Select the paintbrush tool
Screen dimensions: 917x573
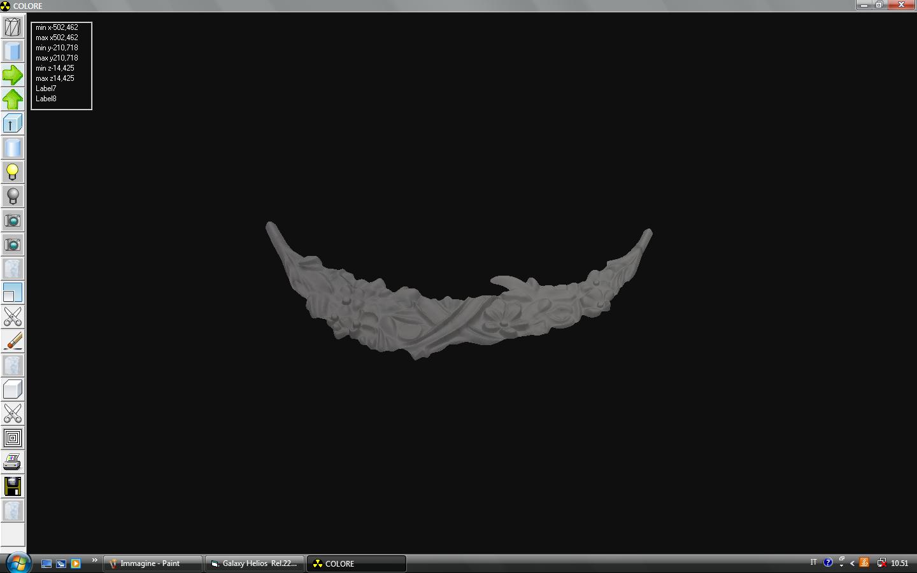tap(13, 341)
